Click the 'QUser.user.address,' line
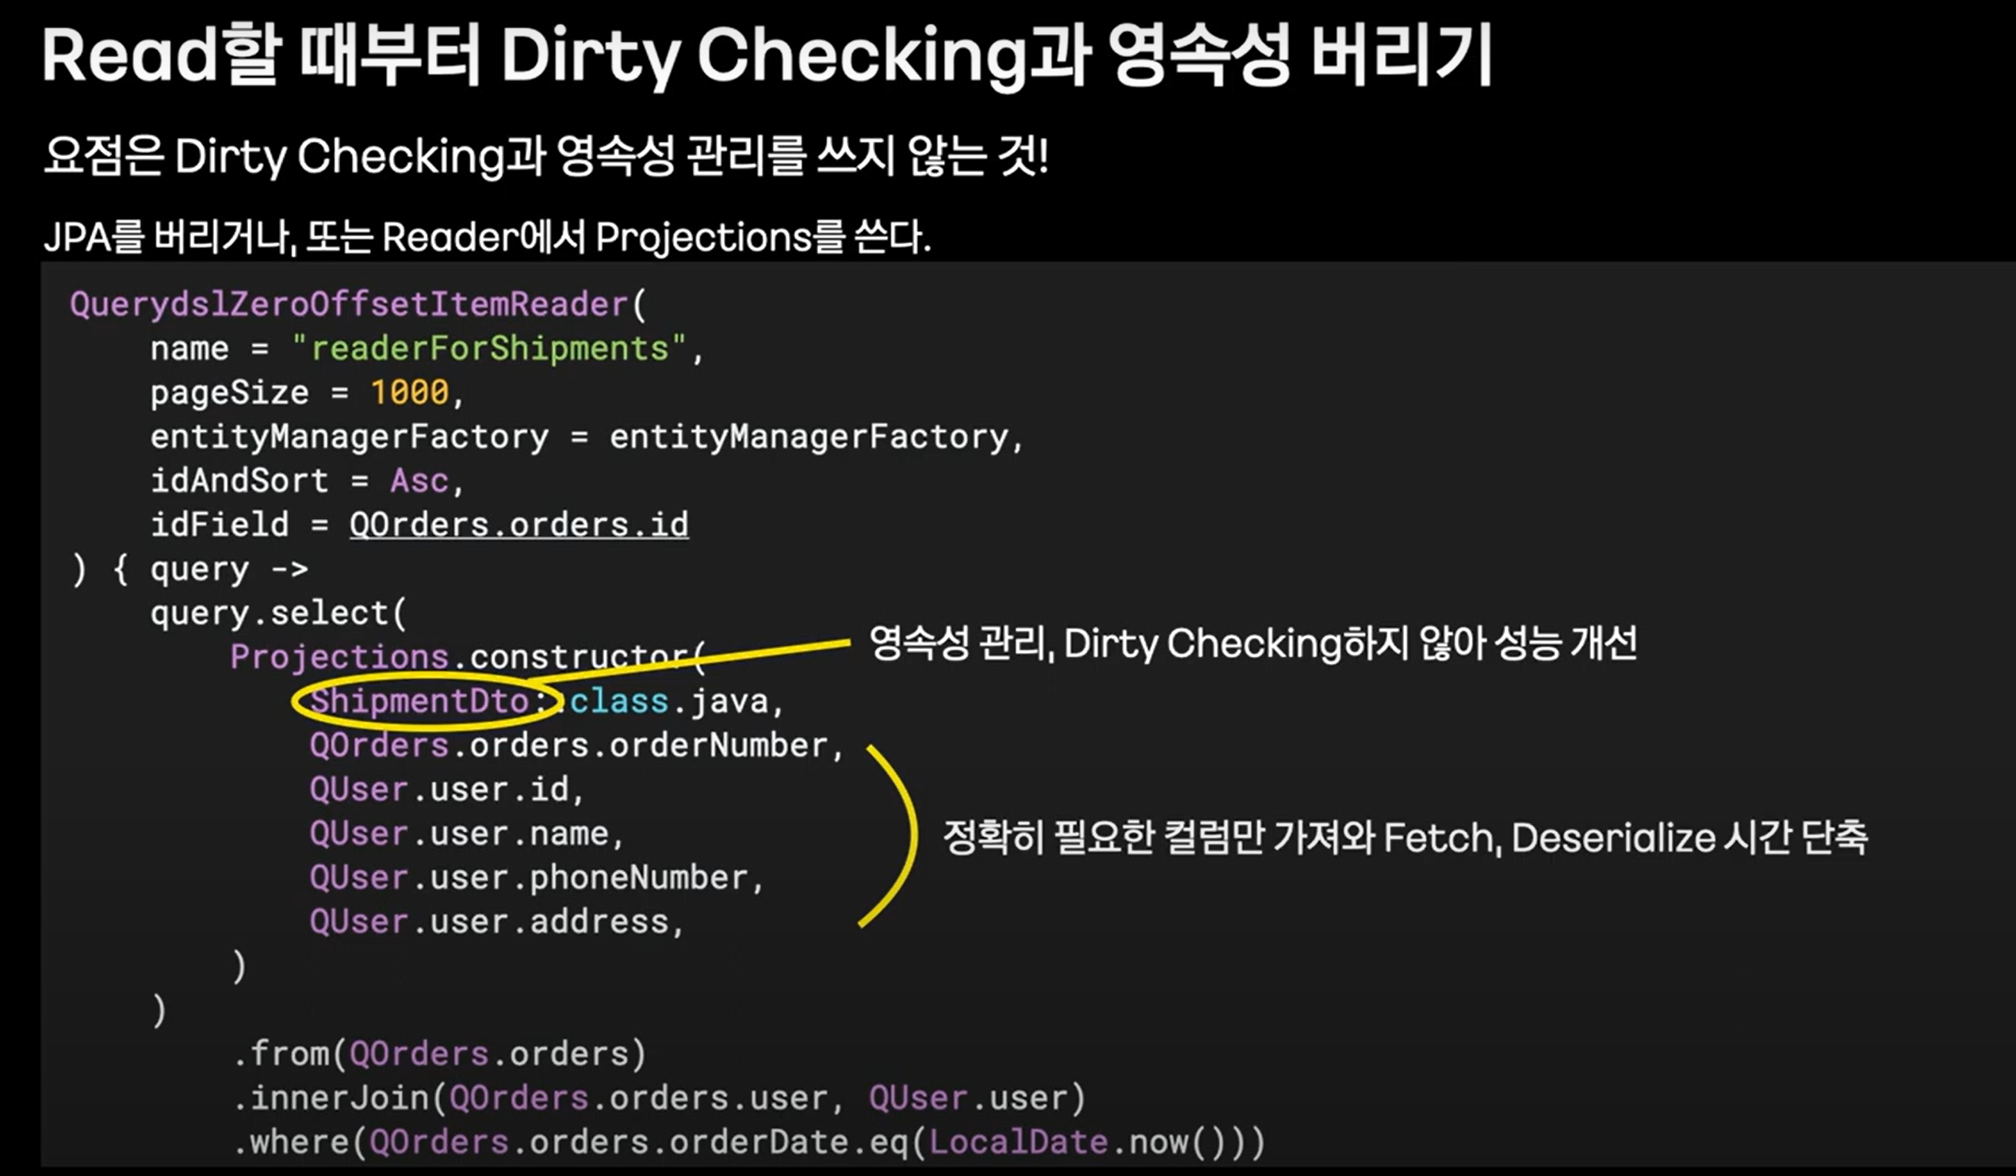 click(496, 922)
